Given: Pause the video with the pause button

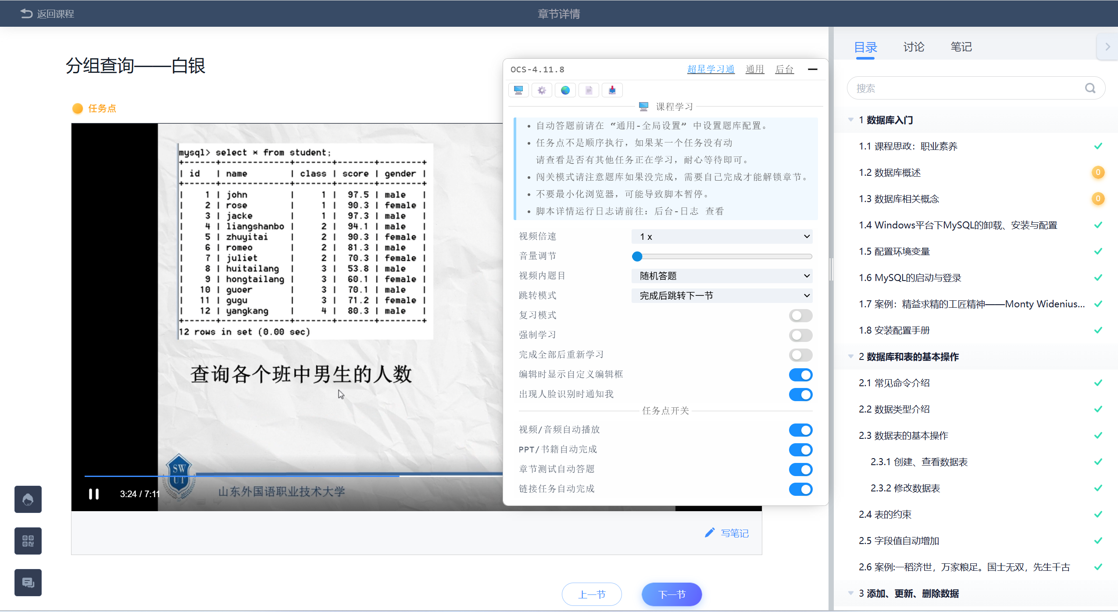Looking at the screenshot, I should click(94, 494).
